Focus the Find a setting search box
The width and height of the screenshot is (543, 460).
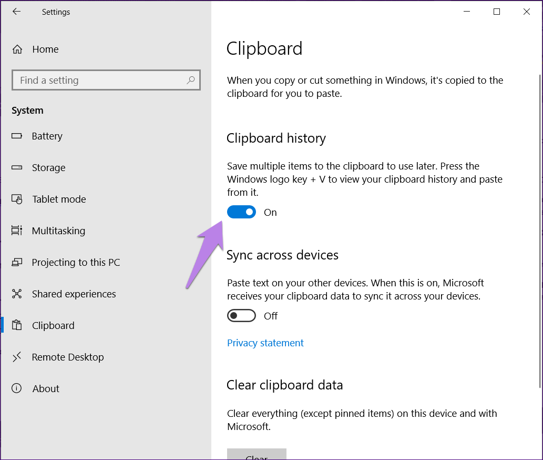(x=100, y=80)
